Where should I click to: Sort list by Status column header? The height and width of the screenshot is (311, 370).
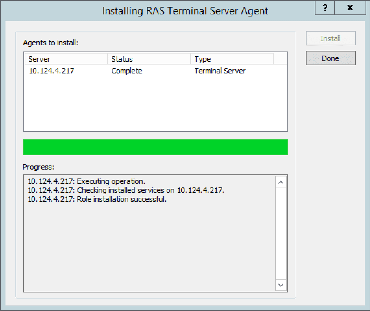[x=149, y=59]
